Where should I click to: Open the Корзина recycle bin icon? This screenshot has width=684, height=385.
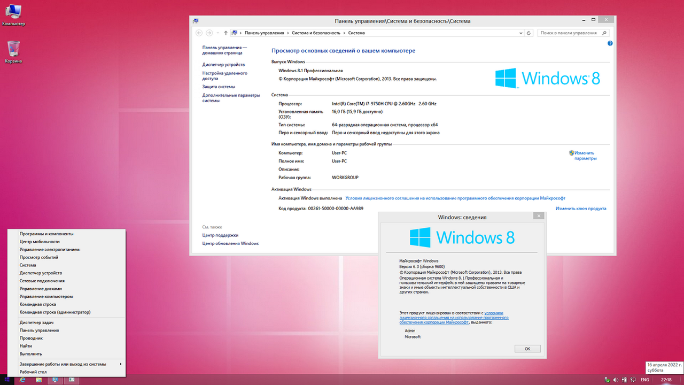click(13, 51)
